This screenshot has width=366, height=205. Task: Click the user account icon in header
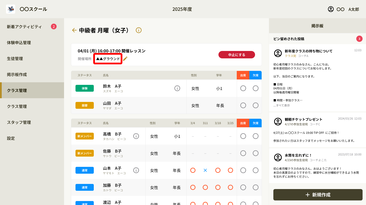tap(331, 9)
